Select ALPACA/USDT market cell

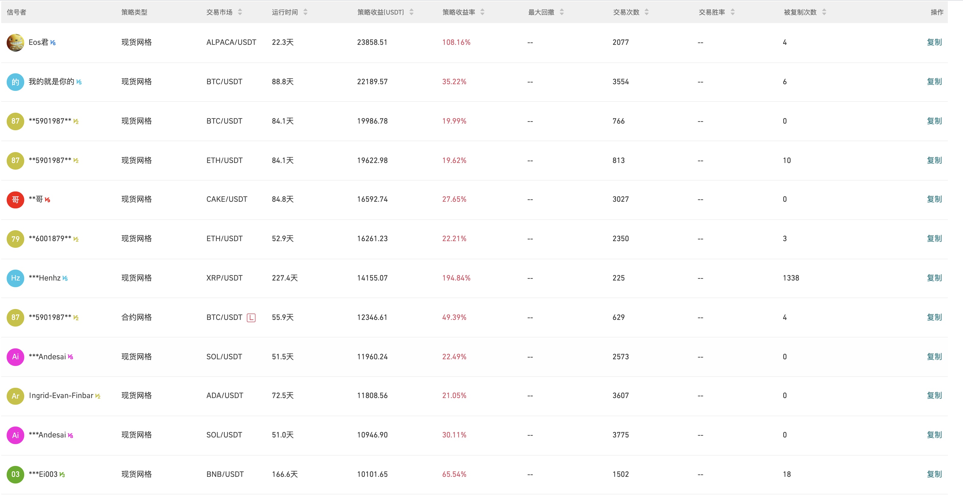coord(231,42)
